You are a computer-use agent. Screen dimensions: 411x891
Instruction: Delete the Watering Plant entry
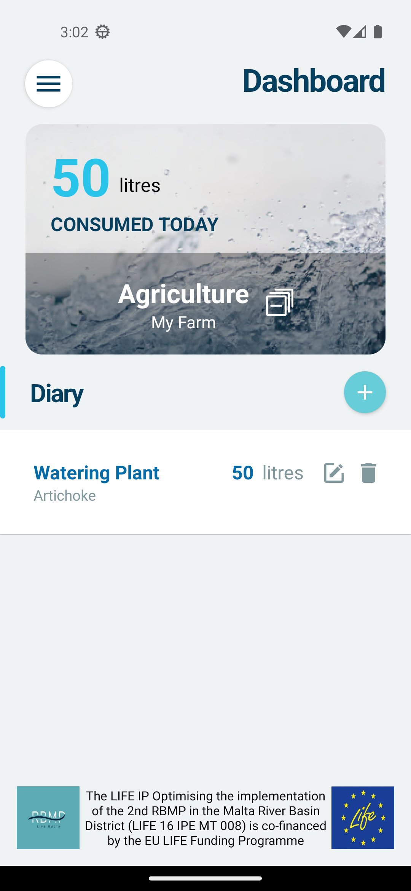368,473
